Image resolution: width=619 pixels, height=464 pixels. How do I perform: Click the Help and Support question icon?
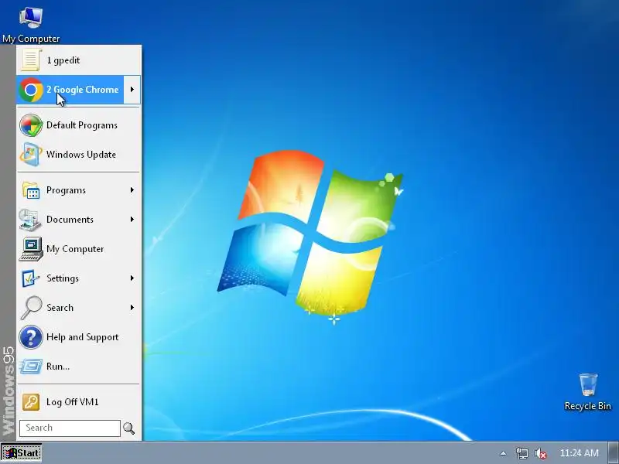31,337
